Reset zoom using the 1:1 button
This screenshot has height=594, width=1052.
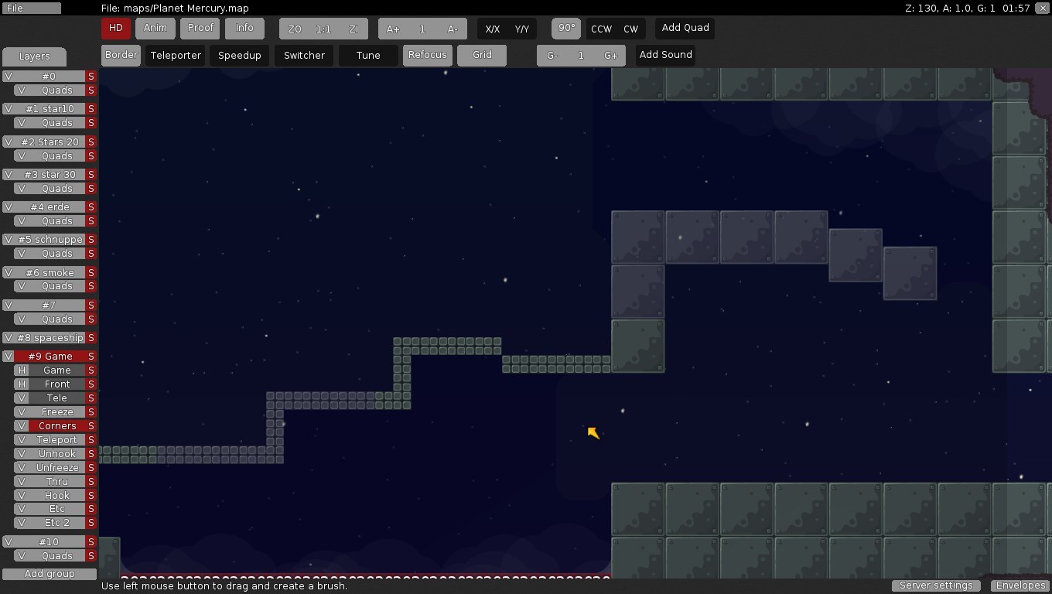(x=323, y=29)
